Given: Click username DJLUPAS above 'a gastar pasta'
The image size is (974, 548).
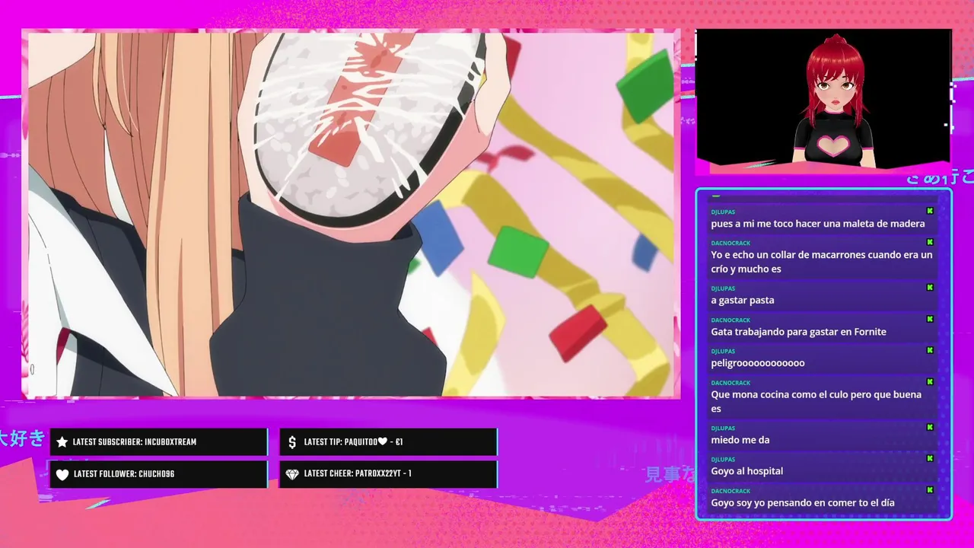Looking at the screenshot, I should pyautogui.click(x=723, y=289).
